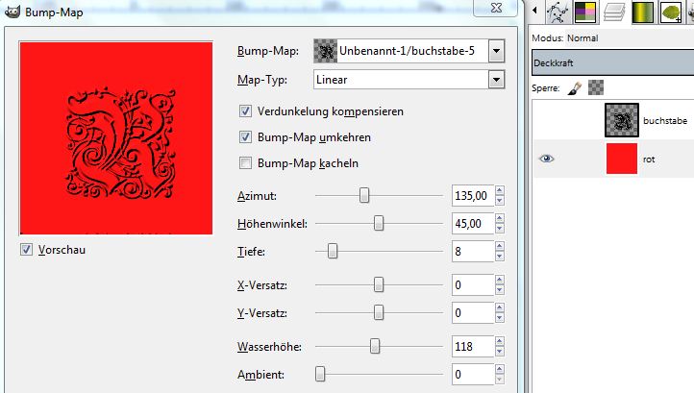Focus the Tiefe value field

click(x=473, y=252)
